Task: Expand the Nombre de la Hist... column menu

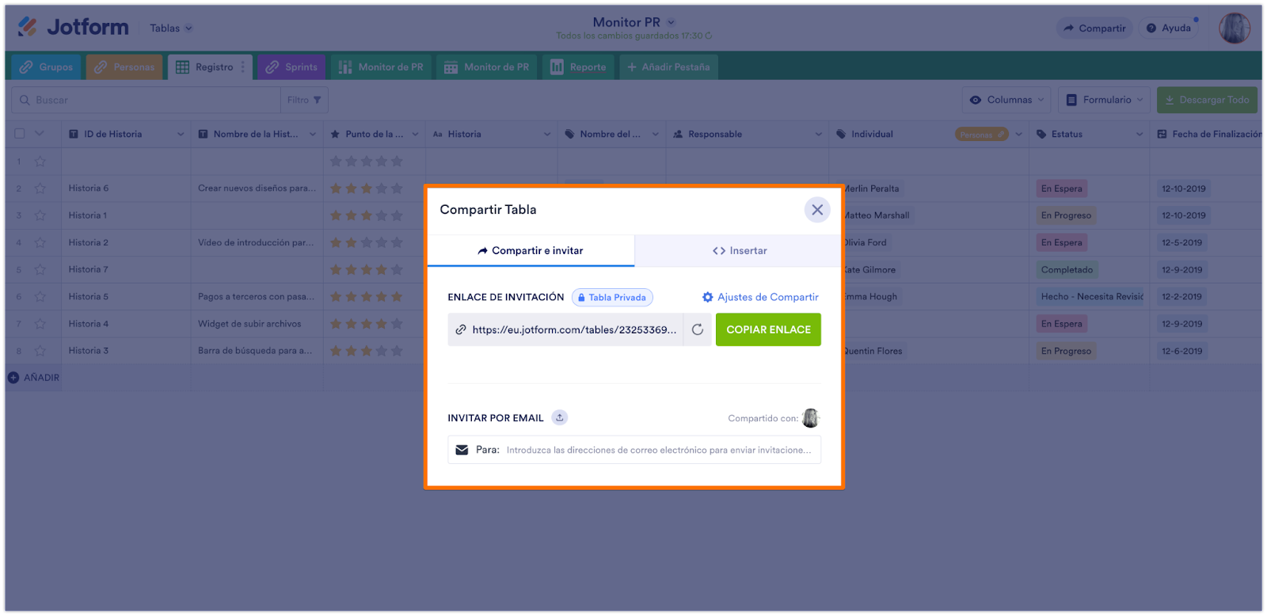Action: coord(313,135)
